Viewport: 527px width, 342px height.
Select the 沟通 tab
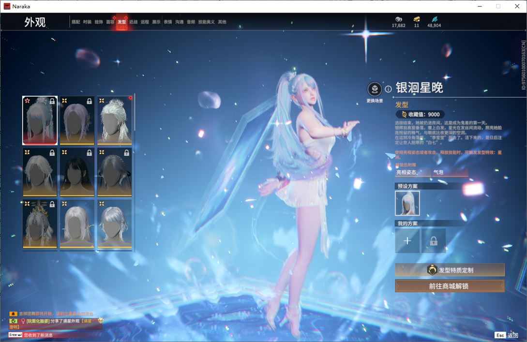pyautogui.click(x=180, y=22)
